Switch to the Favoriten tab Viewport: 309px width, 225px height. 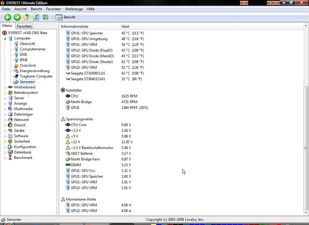click(x=24, y=26)
